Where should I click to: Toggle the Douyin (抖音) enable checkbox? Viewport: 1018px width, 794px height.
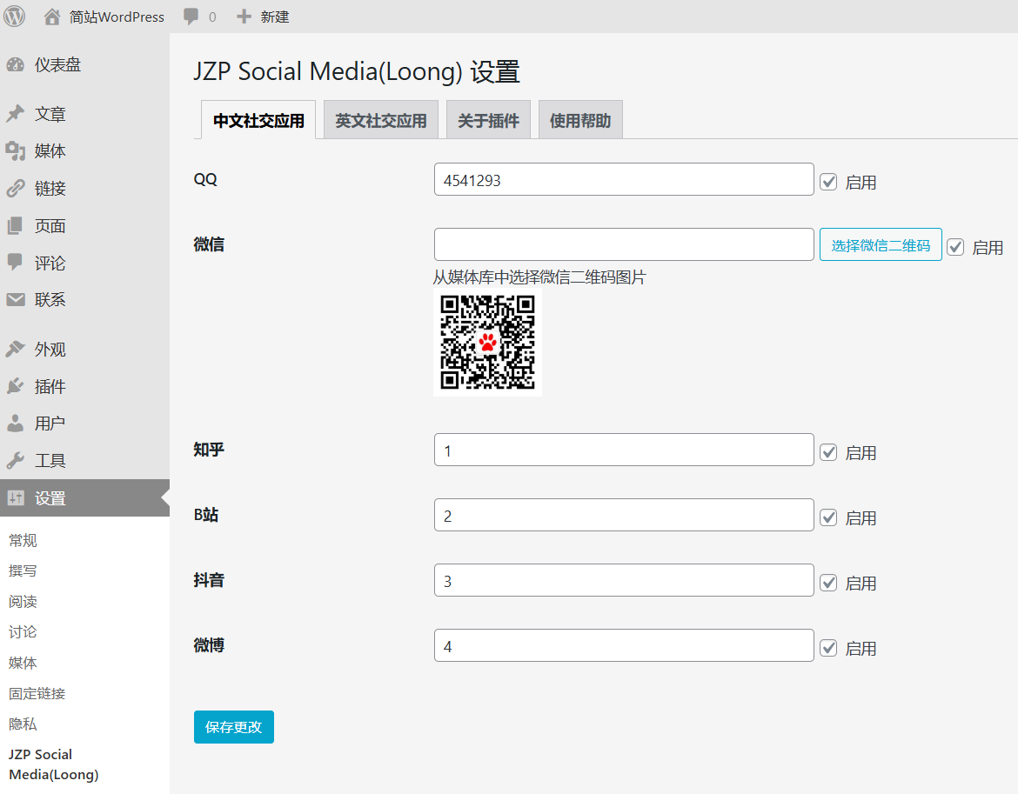click(828, 583)
